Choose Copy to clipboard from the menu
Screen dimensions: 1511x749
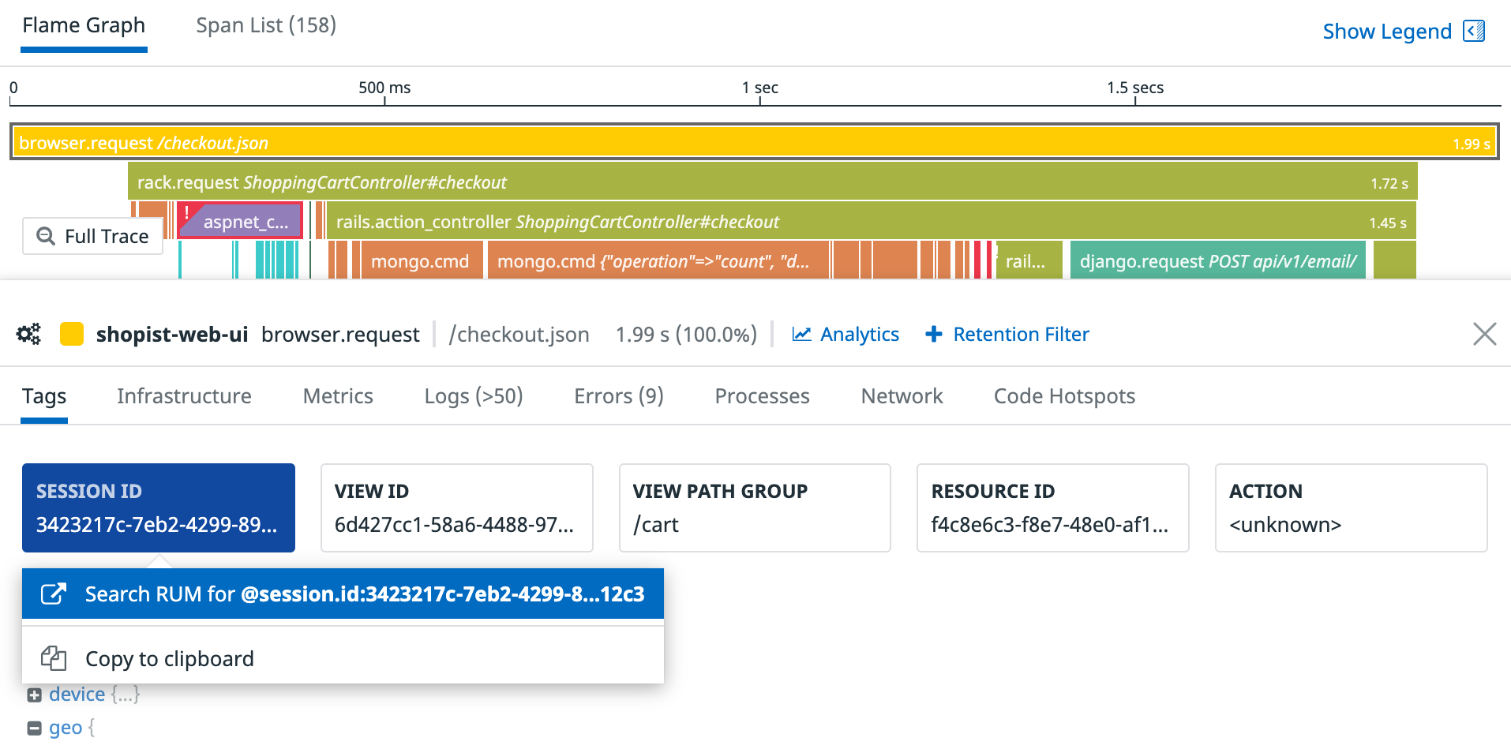170,657
